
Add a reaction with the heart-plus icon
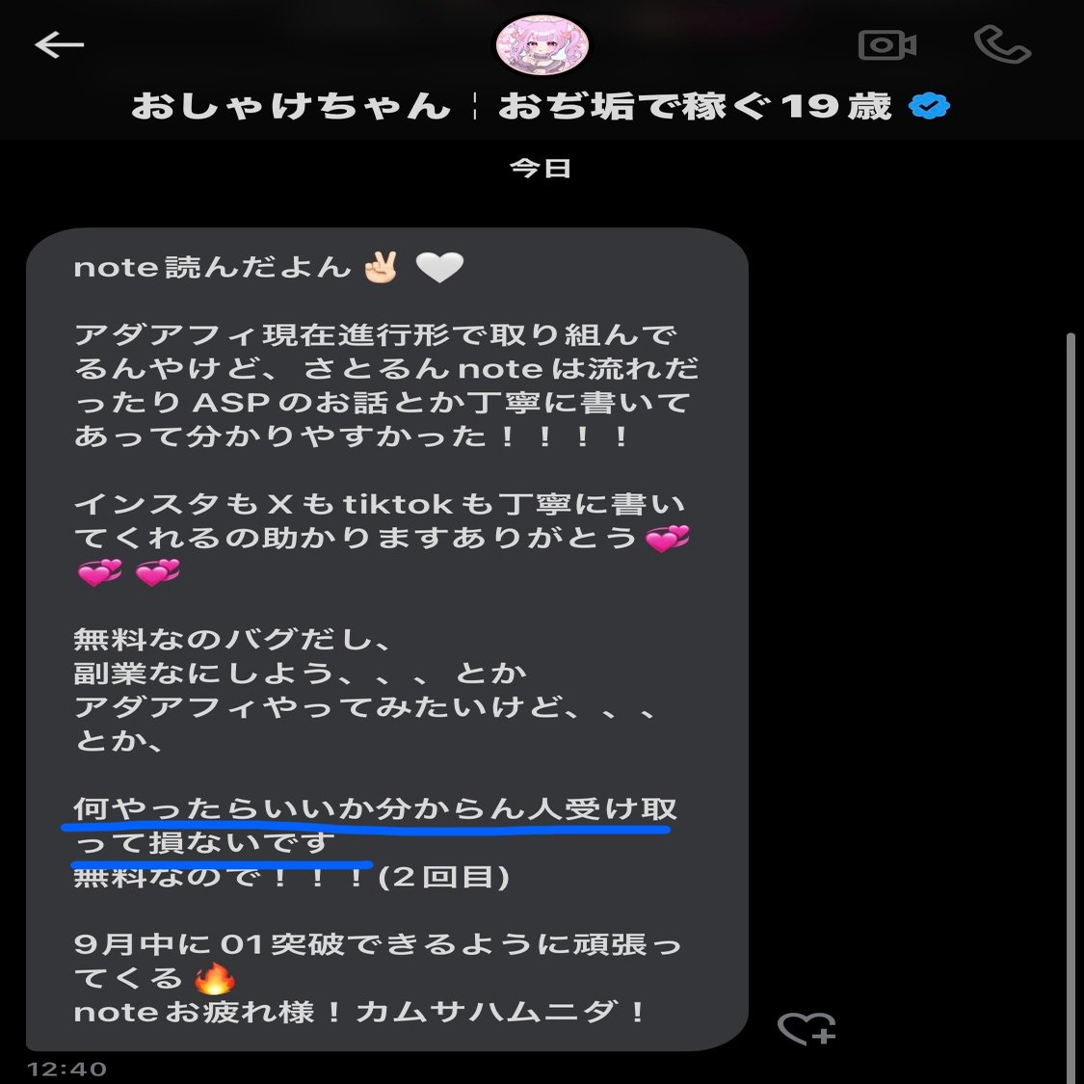point(806,1028)
